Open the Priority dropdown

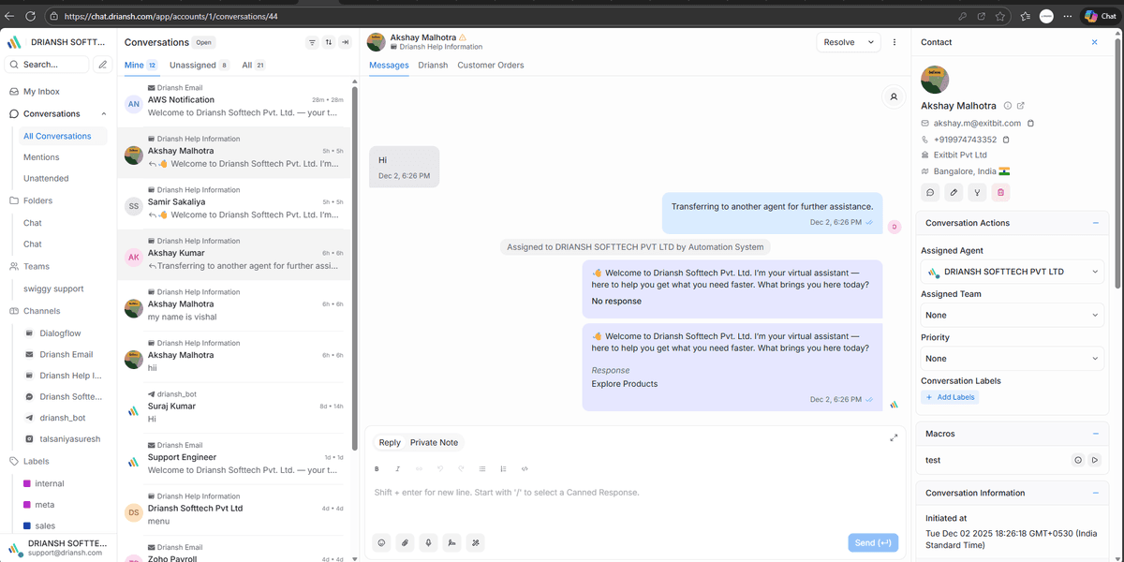coord(1012,359)
